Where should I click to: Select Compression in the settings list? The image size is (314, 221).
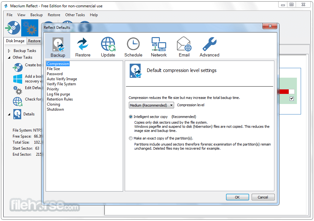pyautogui.click(x=58, y=63)
